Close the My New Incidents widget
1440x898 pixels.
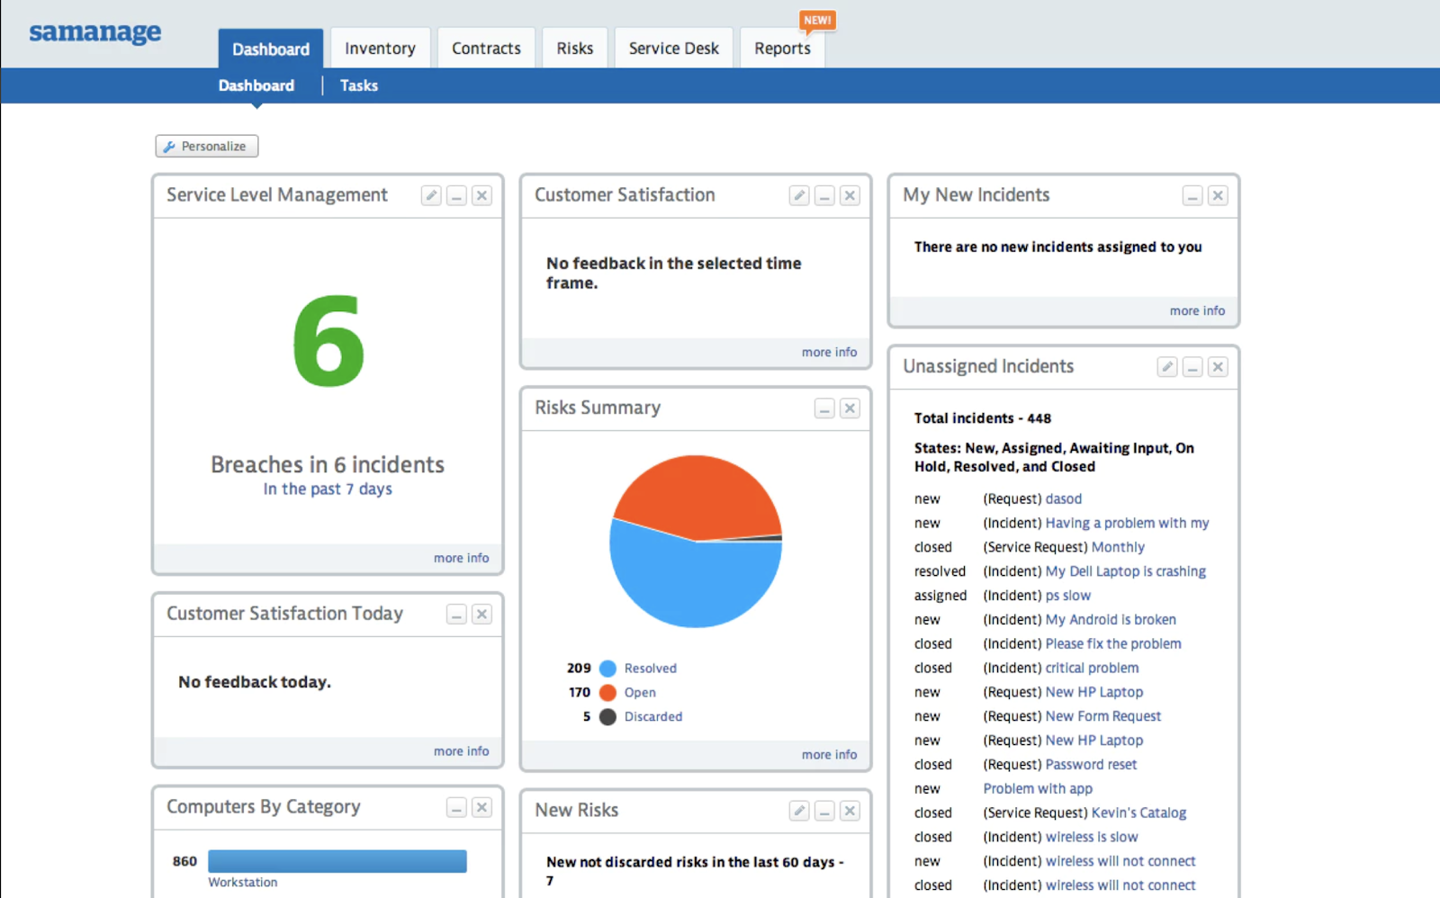[1218, 195]
